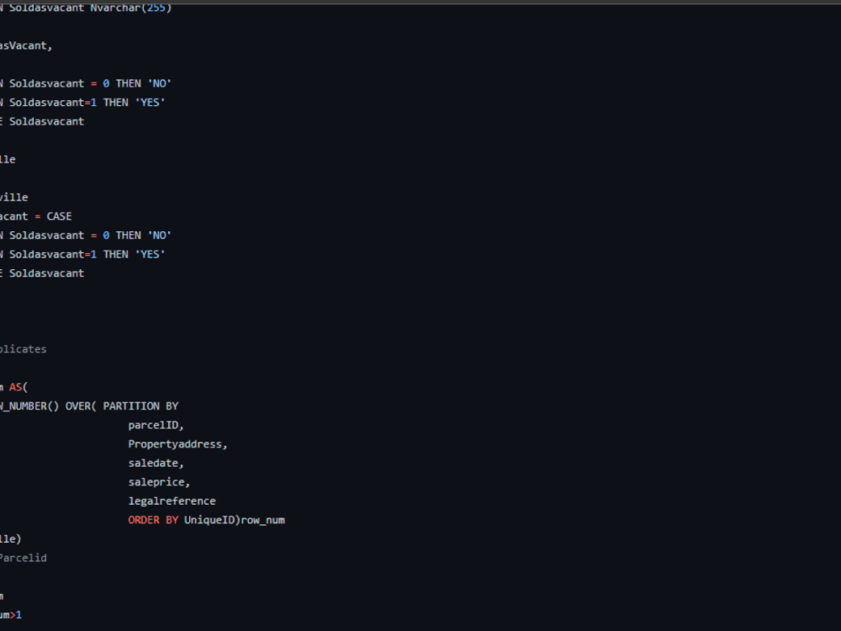Click the 'Propertyaddress,' column line
Screen dimensions: 841x631
point(178,444)
